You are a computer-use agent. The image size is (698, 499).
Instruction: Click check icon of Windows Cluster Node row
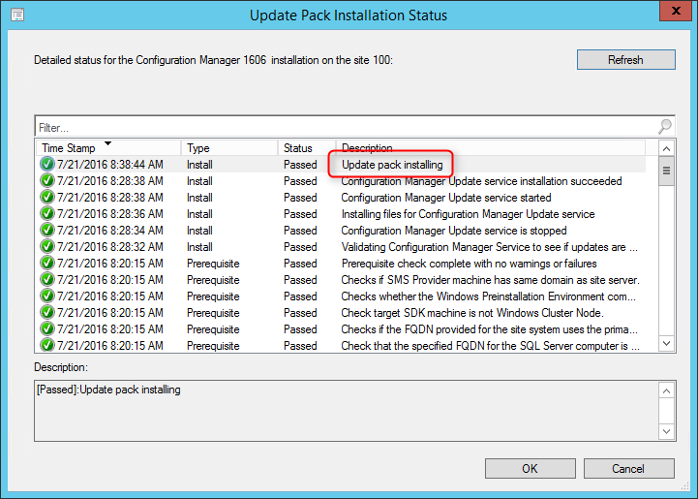(x=46, y=313)
